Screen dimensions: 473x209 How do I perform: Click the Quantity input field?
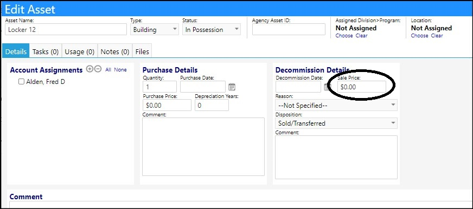pyautogui.click(x=159, y=87)
